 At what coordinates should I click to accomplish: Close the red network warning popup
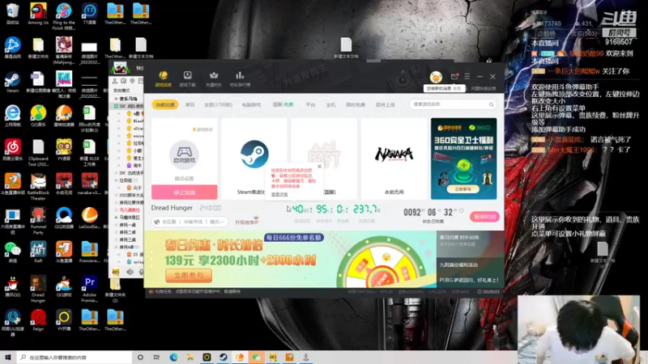pos(319,167)
